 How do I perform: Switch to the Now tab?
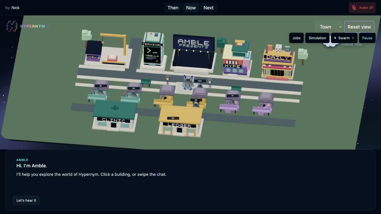[x=191, y=8]
